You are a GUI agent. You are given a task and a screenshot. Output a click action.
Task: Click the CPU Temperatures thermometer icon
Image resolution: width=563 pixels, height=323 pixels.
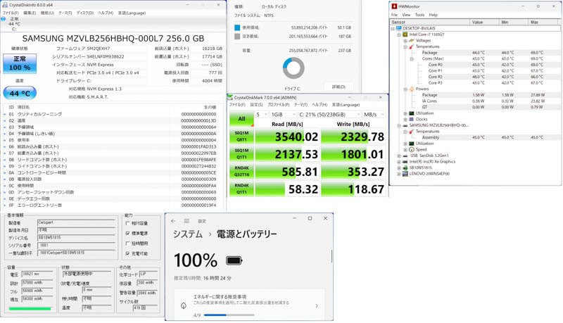[x=412, y=46]
